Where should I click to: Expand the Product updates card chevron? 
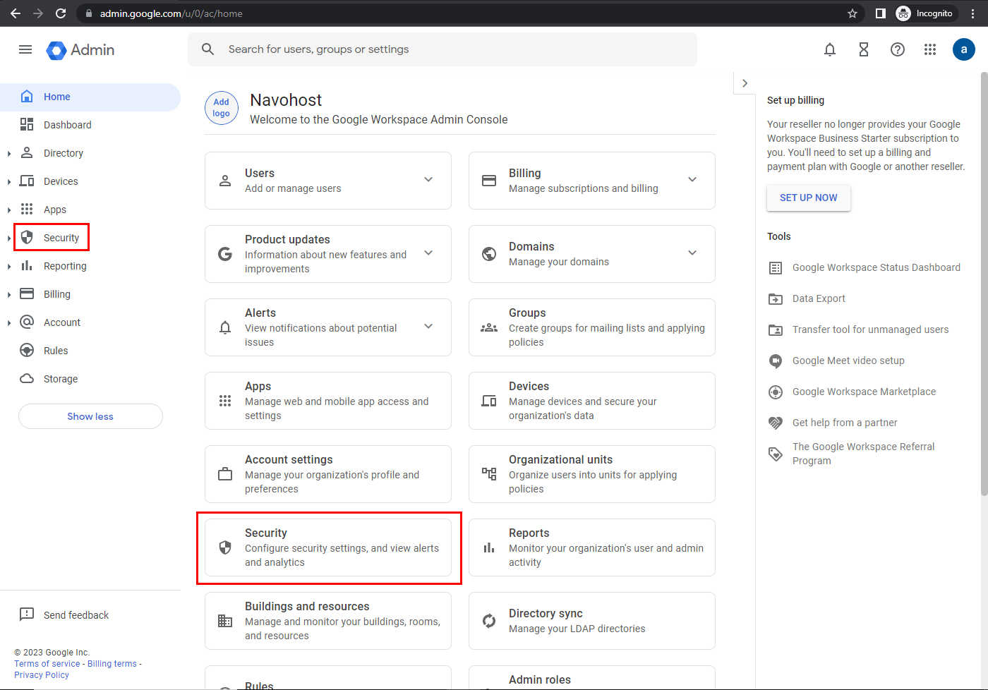[x=428, y=253]
